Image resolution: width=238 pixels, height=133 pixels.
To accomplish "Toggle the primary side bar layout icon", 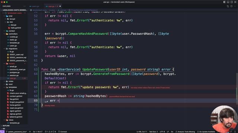I will coord(225,2).
